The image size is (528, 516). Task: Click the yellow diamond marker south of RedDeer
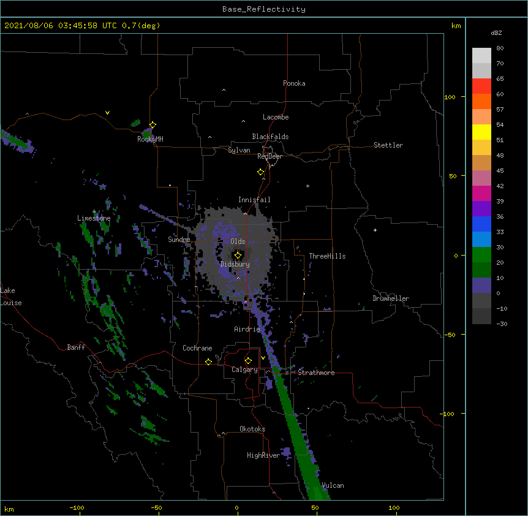tap(261, 172)
